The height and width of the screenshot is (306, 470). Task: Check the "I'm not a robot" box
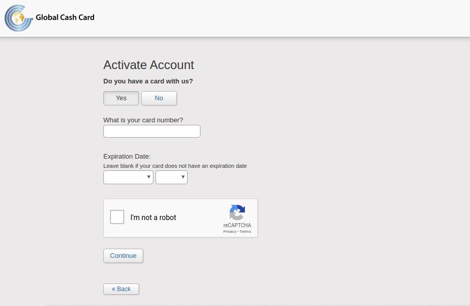[117, 217]
